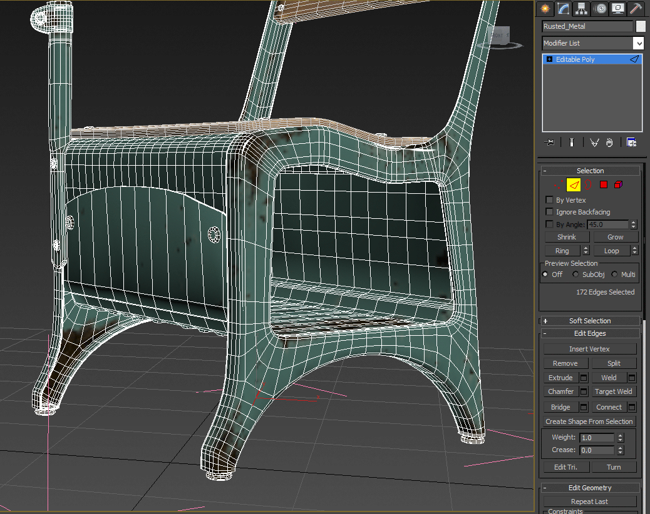Click the Rusted_Metal object name field
650x514 pixels.
pyautogui.click(x=587, y=26)
